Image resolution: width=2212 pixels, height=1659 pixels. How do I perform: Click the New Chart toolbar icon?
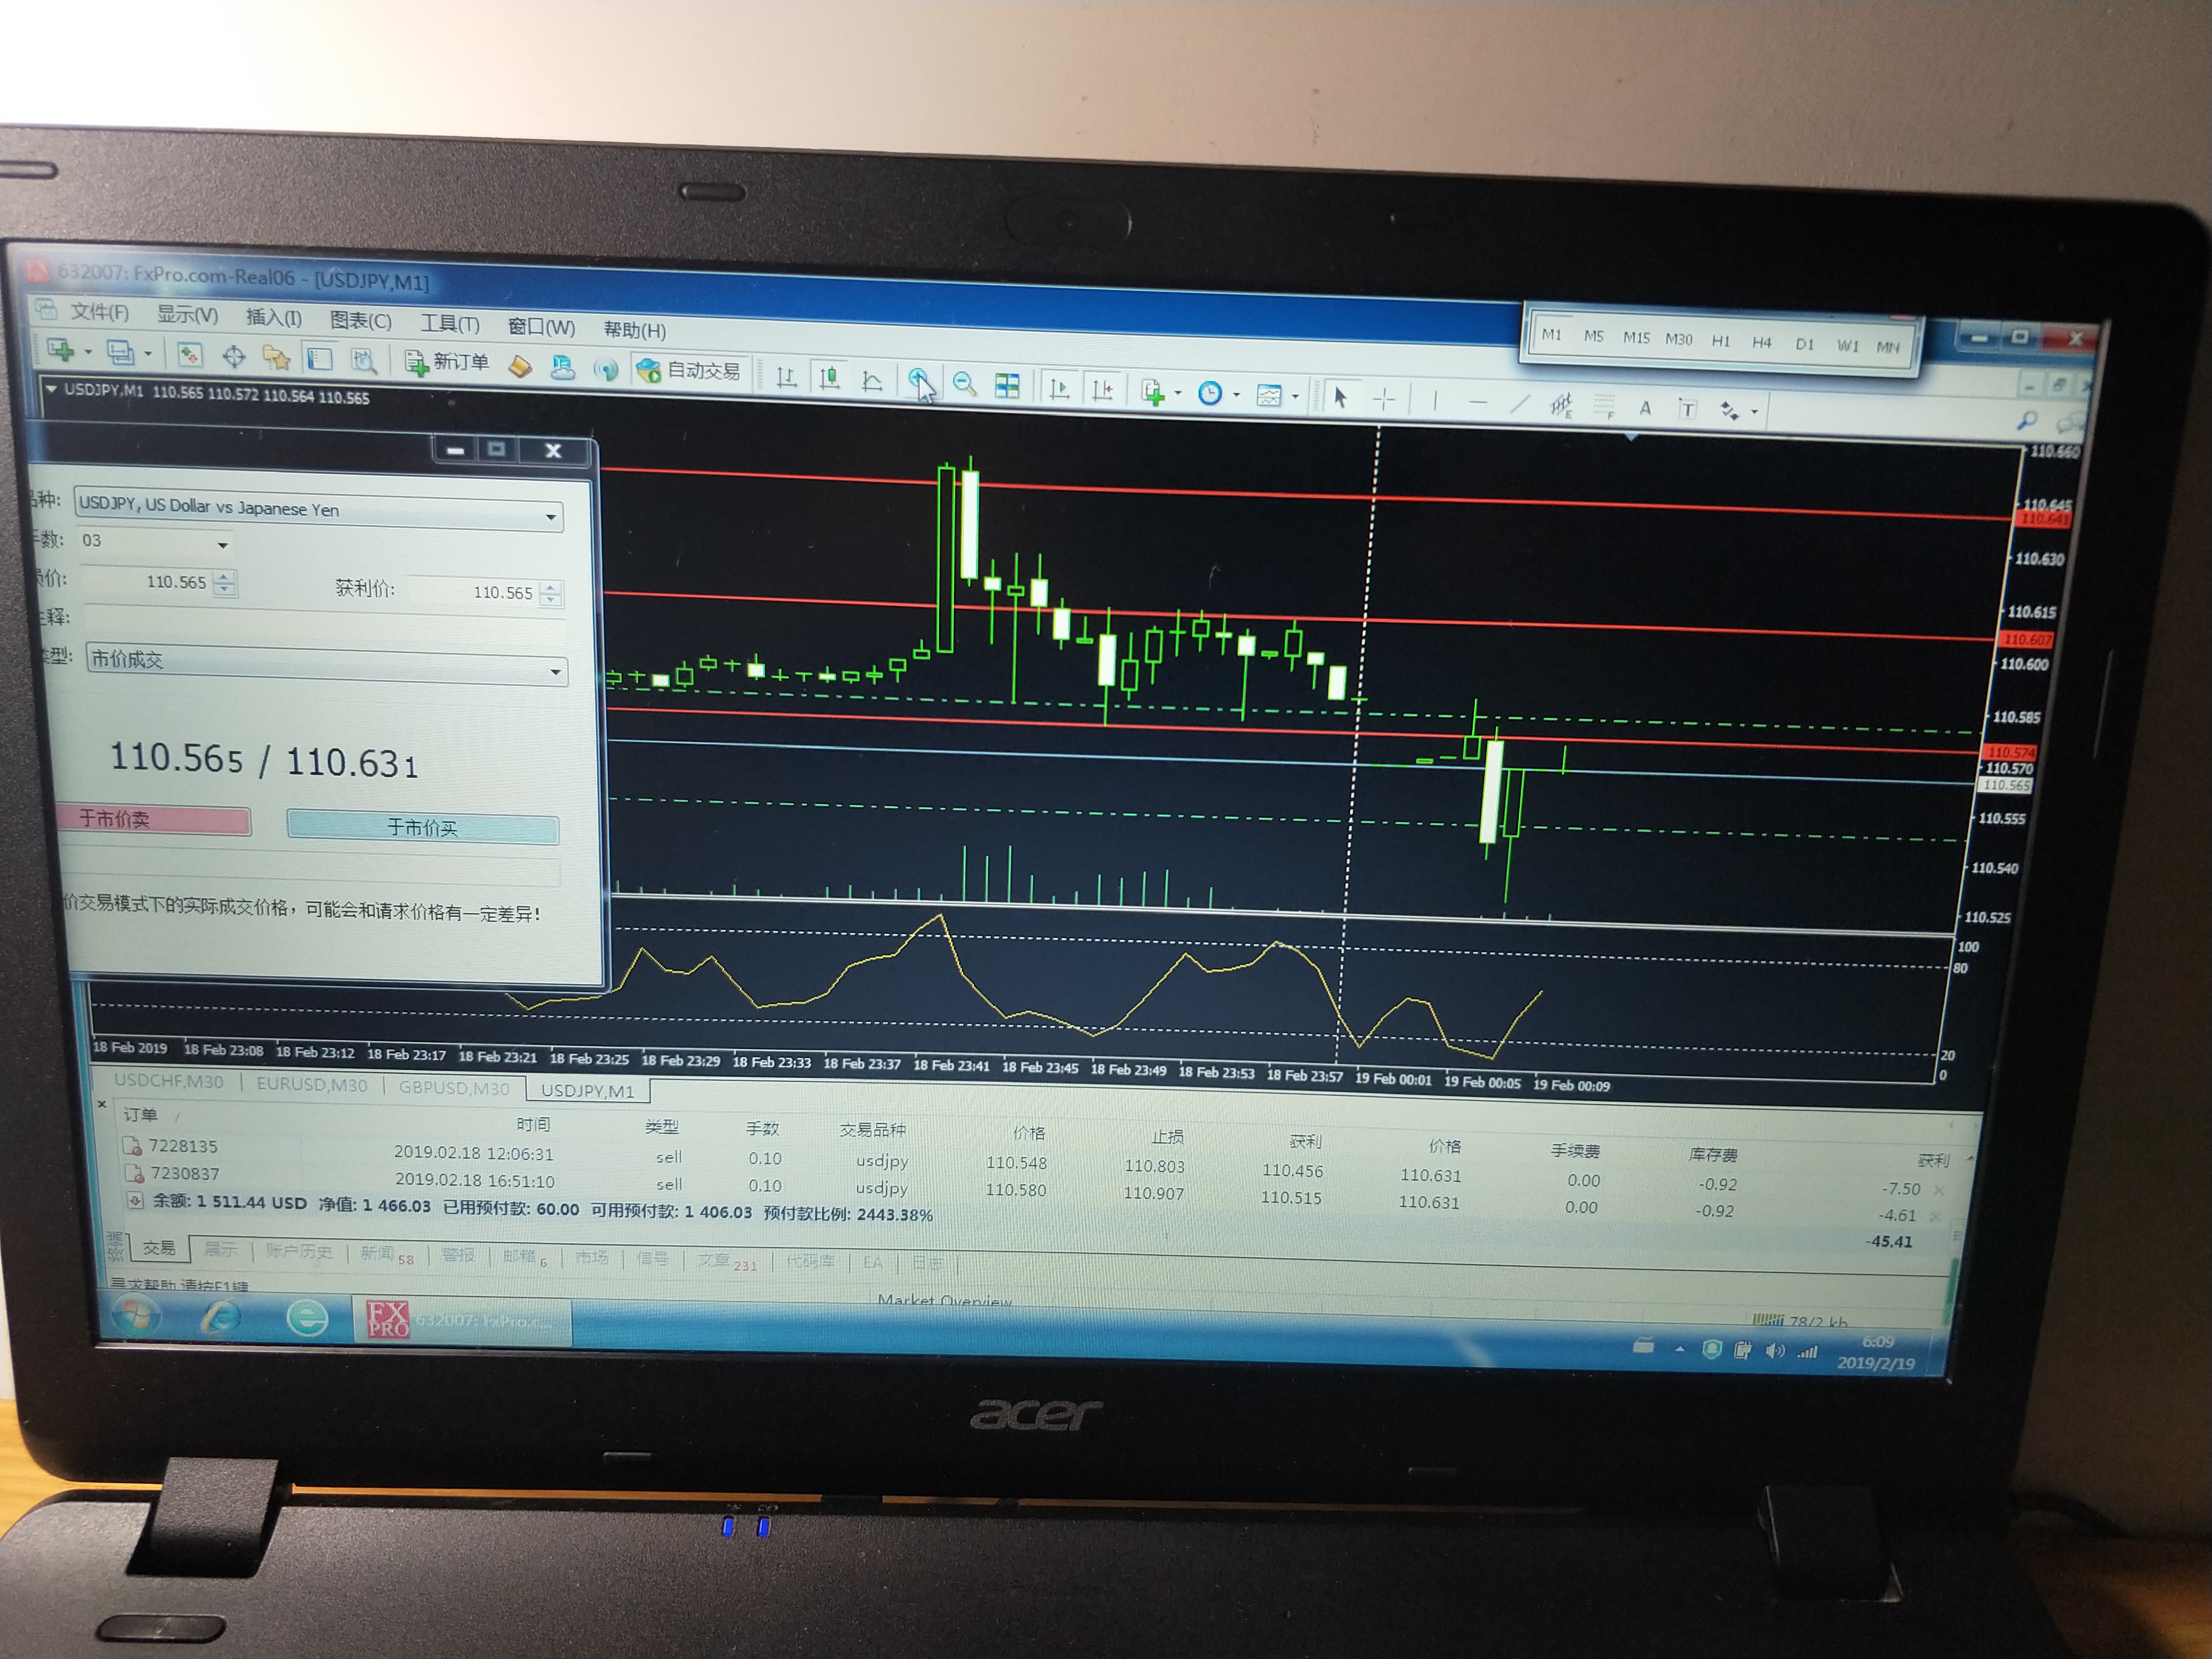(x=61, y=351)
